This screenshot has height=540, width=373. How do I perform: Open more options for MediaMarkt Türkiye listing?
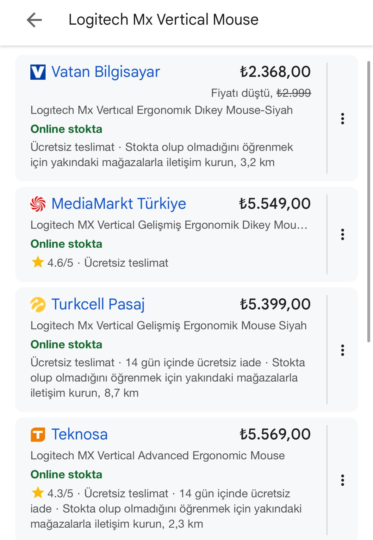pos(342,234)
